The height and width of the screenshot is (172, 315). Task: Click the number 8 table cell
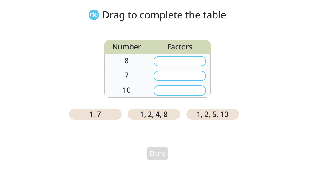(126, 61)
